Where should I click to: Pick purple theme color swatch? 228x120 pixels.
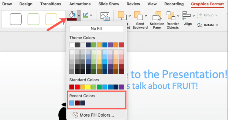[x=110, y=45]
